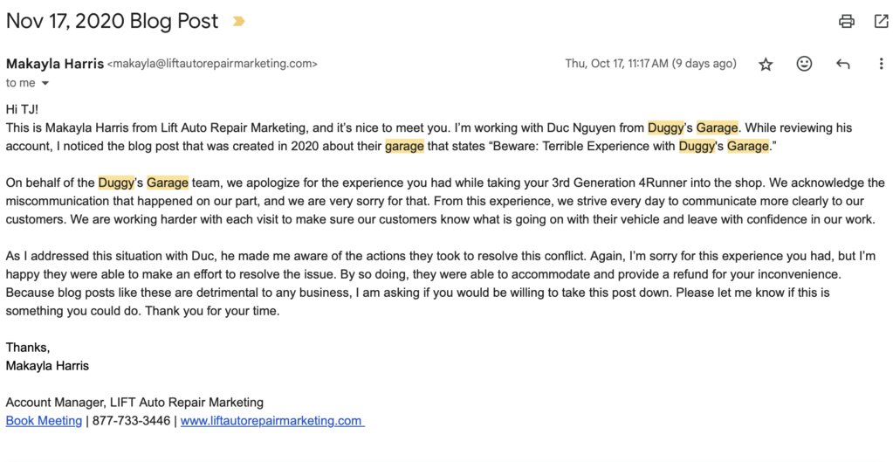Reply with the arrow icon
This screenshot has height=462, width=893.
tap(843, 64)
